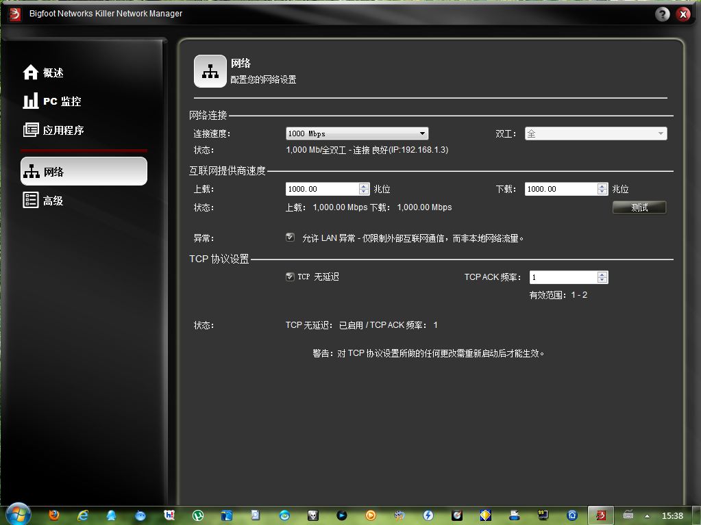This screenshot has height=525, width=701.
Task: Open QQ penguin icon in taskbar
Action: [x=111, y=515]
